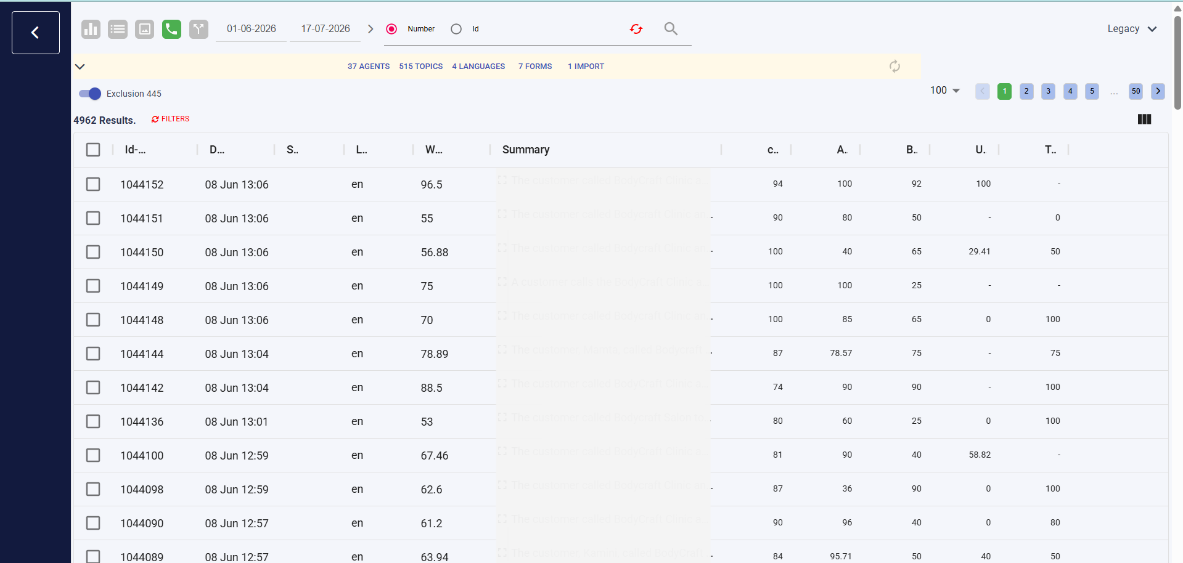This screenshot has width=1183, height=563.
Task: Check the box for row 1044152
Action: pyautogui.click(x=93, y=184)
